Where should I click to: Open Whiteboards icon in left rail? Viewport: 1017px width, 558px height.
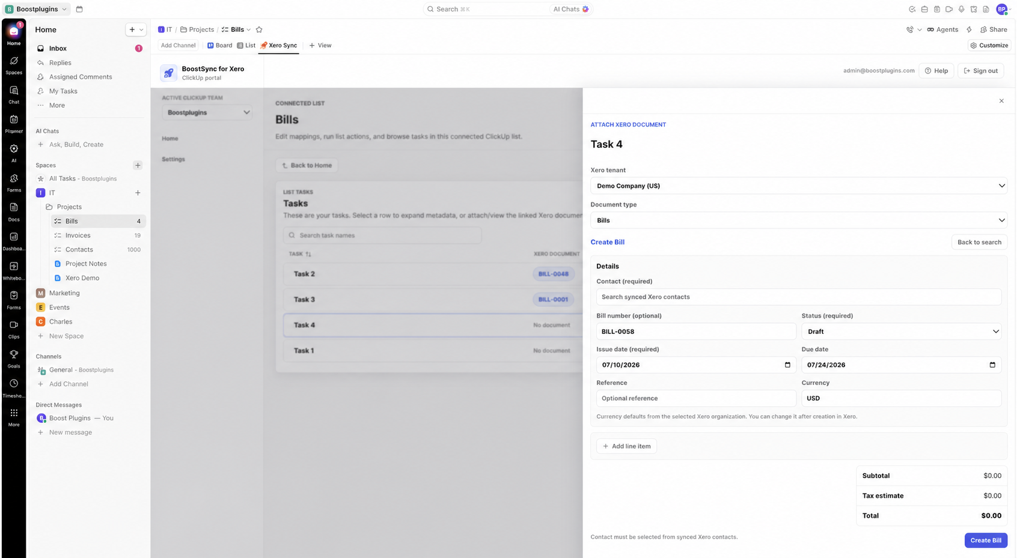[x=14, y=270]
